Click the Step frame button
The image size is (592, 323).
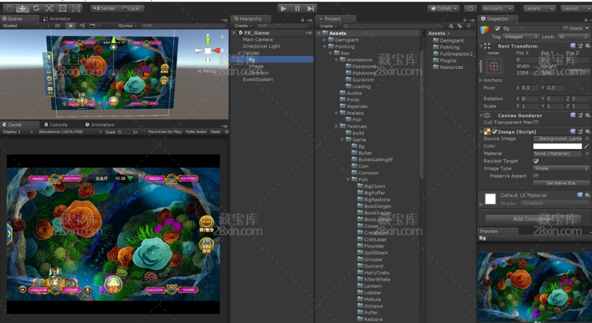click(311, 9)
